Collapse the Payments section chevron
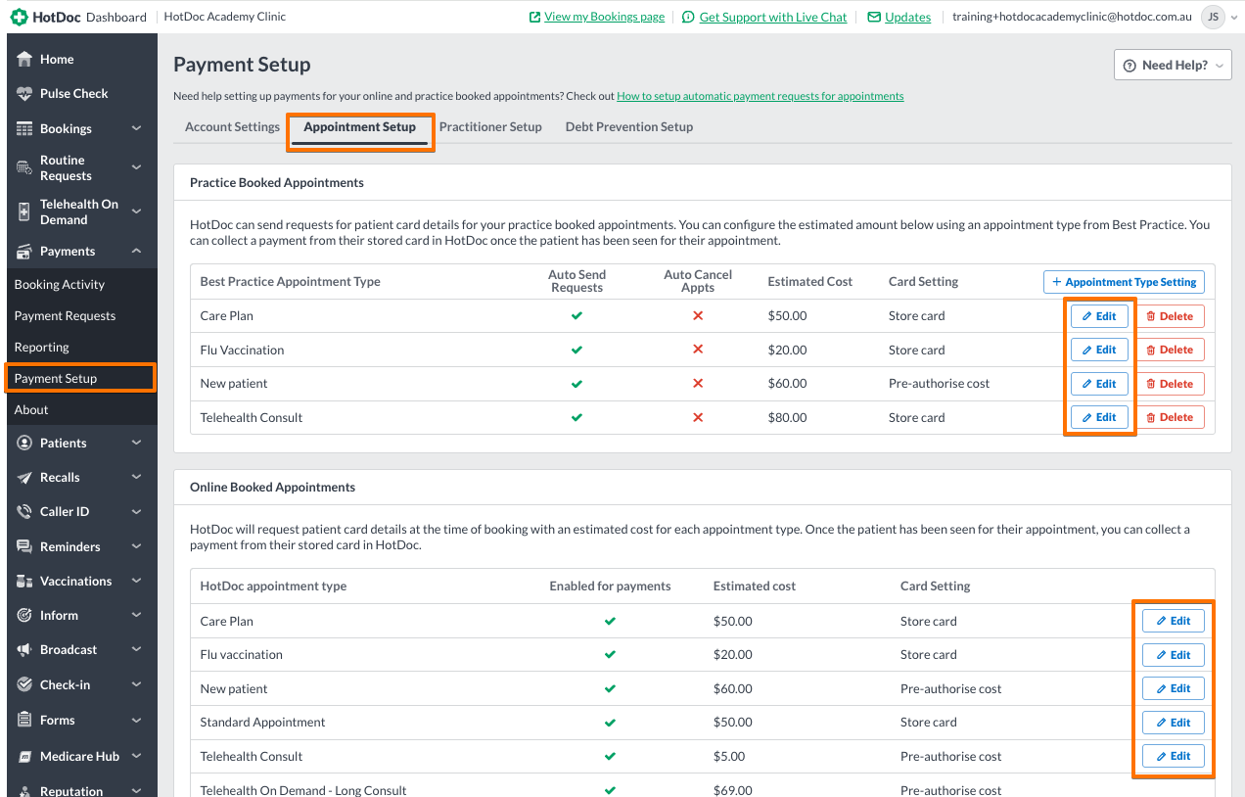Viewport: 1245px width, 797px height. coord(137,251)
